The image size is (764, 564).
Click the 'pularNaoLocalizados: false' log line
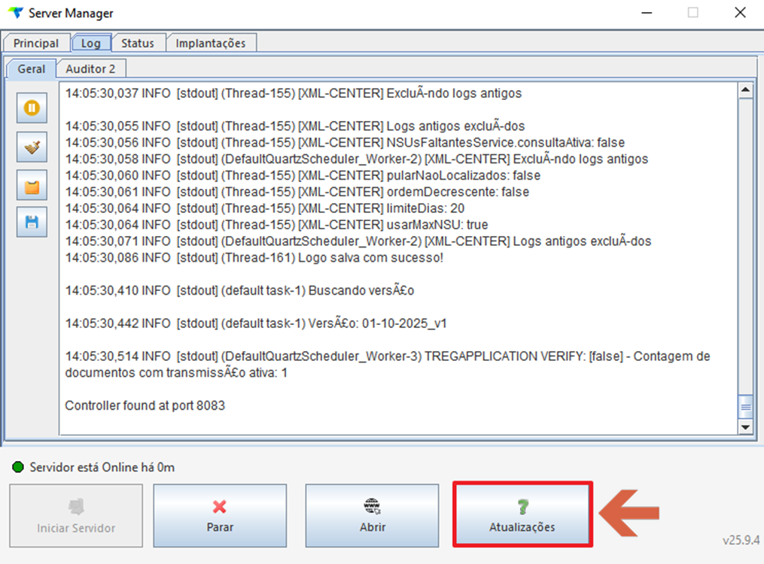click(x=303, y=175)
